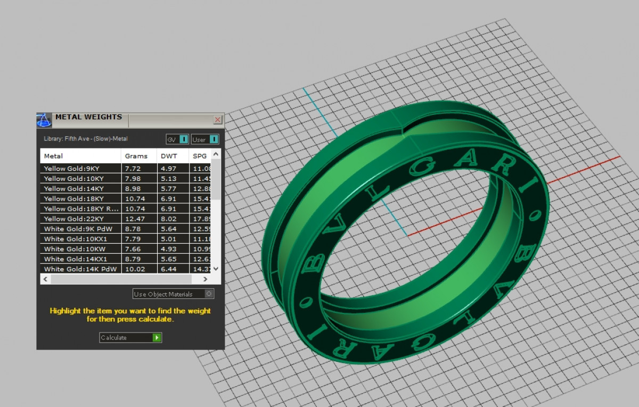Select the Yellow Gold:18KY row
The image size is (639, 407).
(81, 198)
